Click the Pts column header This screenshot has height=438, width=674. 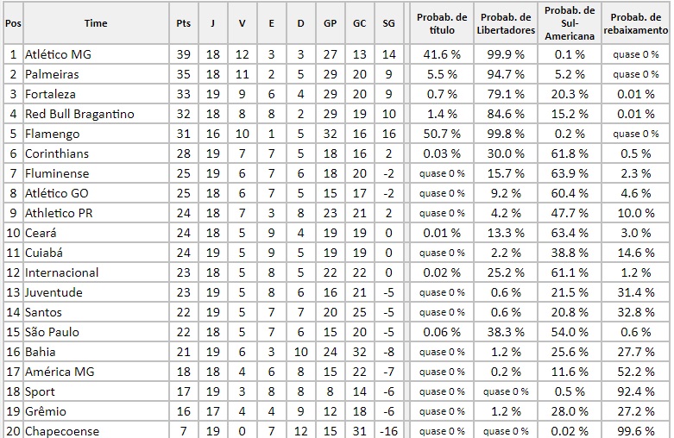(184, 23)
